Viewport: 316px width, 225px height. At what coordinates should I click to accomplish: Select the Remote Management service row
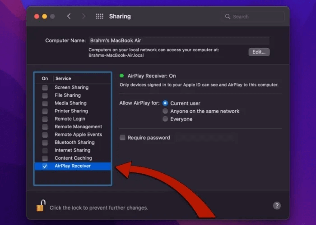pyautogui.click(x=73, y=126)
